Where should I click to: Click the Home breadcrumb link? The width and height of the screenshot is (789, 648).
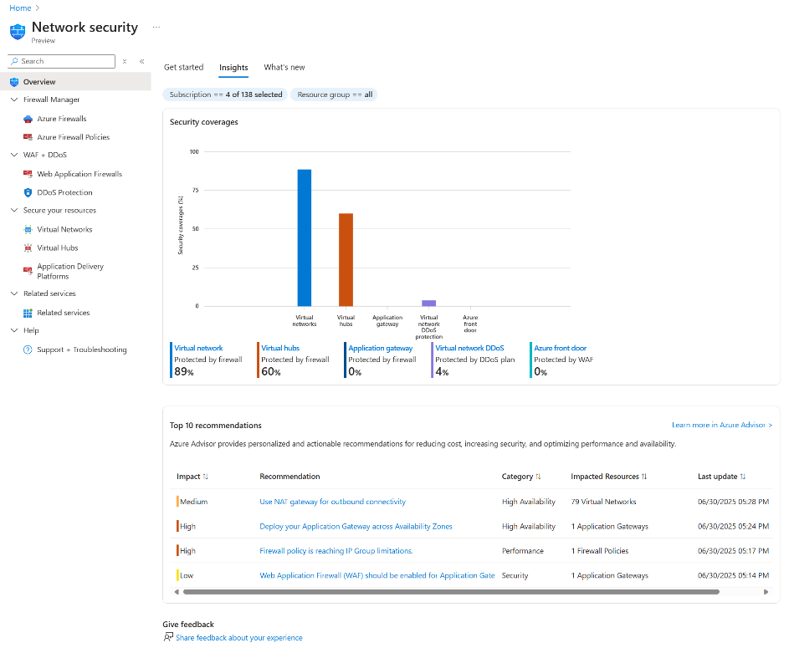click(20, 8)
